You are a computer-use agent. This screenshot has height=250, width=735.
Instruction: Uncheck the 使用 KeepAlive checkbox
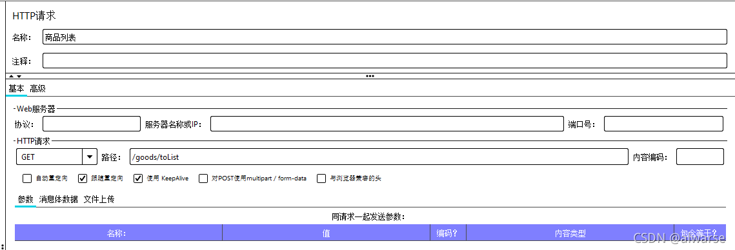[x=138, y=178]
